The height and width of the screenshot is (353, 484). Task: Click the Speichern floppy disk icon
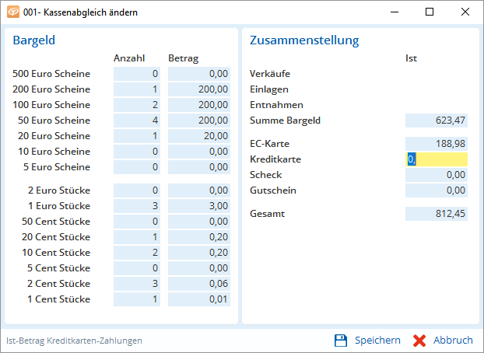point(340,340)
